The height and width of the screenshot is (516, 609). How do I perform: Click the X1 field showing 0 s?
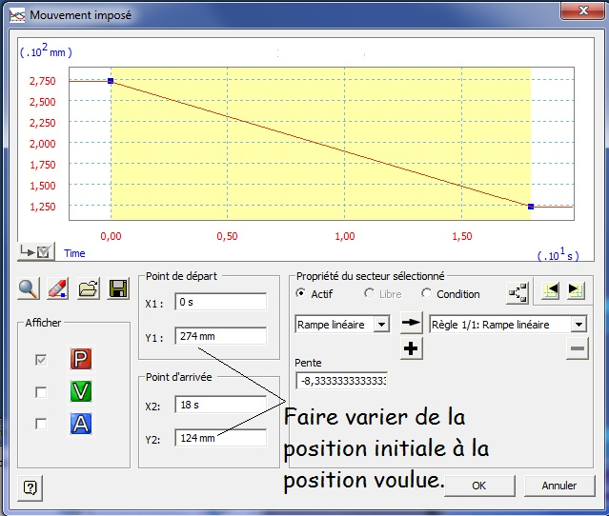(220, 302)
